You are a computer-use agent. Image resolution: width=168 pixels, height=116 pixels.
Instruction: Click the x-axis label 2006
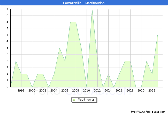point(65,90)
